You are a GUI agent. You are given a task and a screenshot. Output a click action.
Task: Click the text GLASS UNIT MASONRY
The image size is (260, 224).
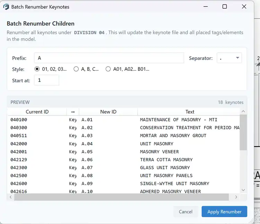165,167
